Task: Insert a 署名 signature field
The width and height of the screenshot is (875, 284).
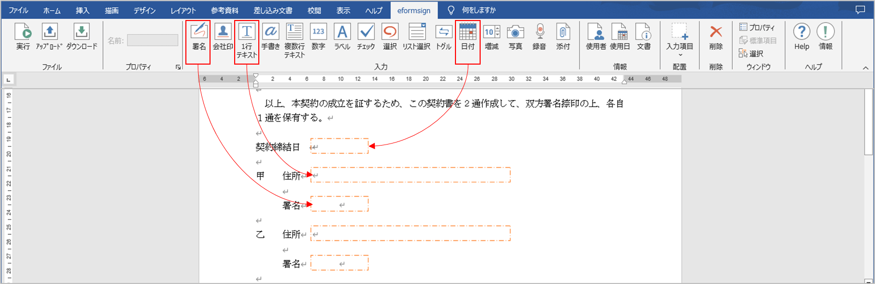Action: point(199,36)
